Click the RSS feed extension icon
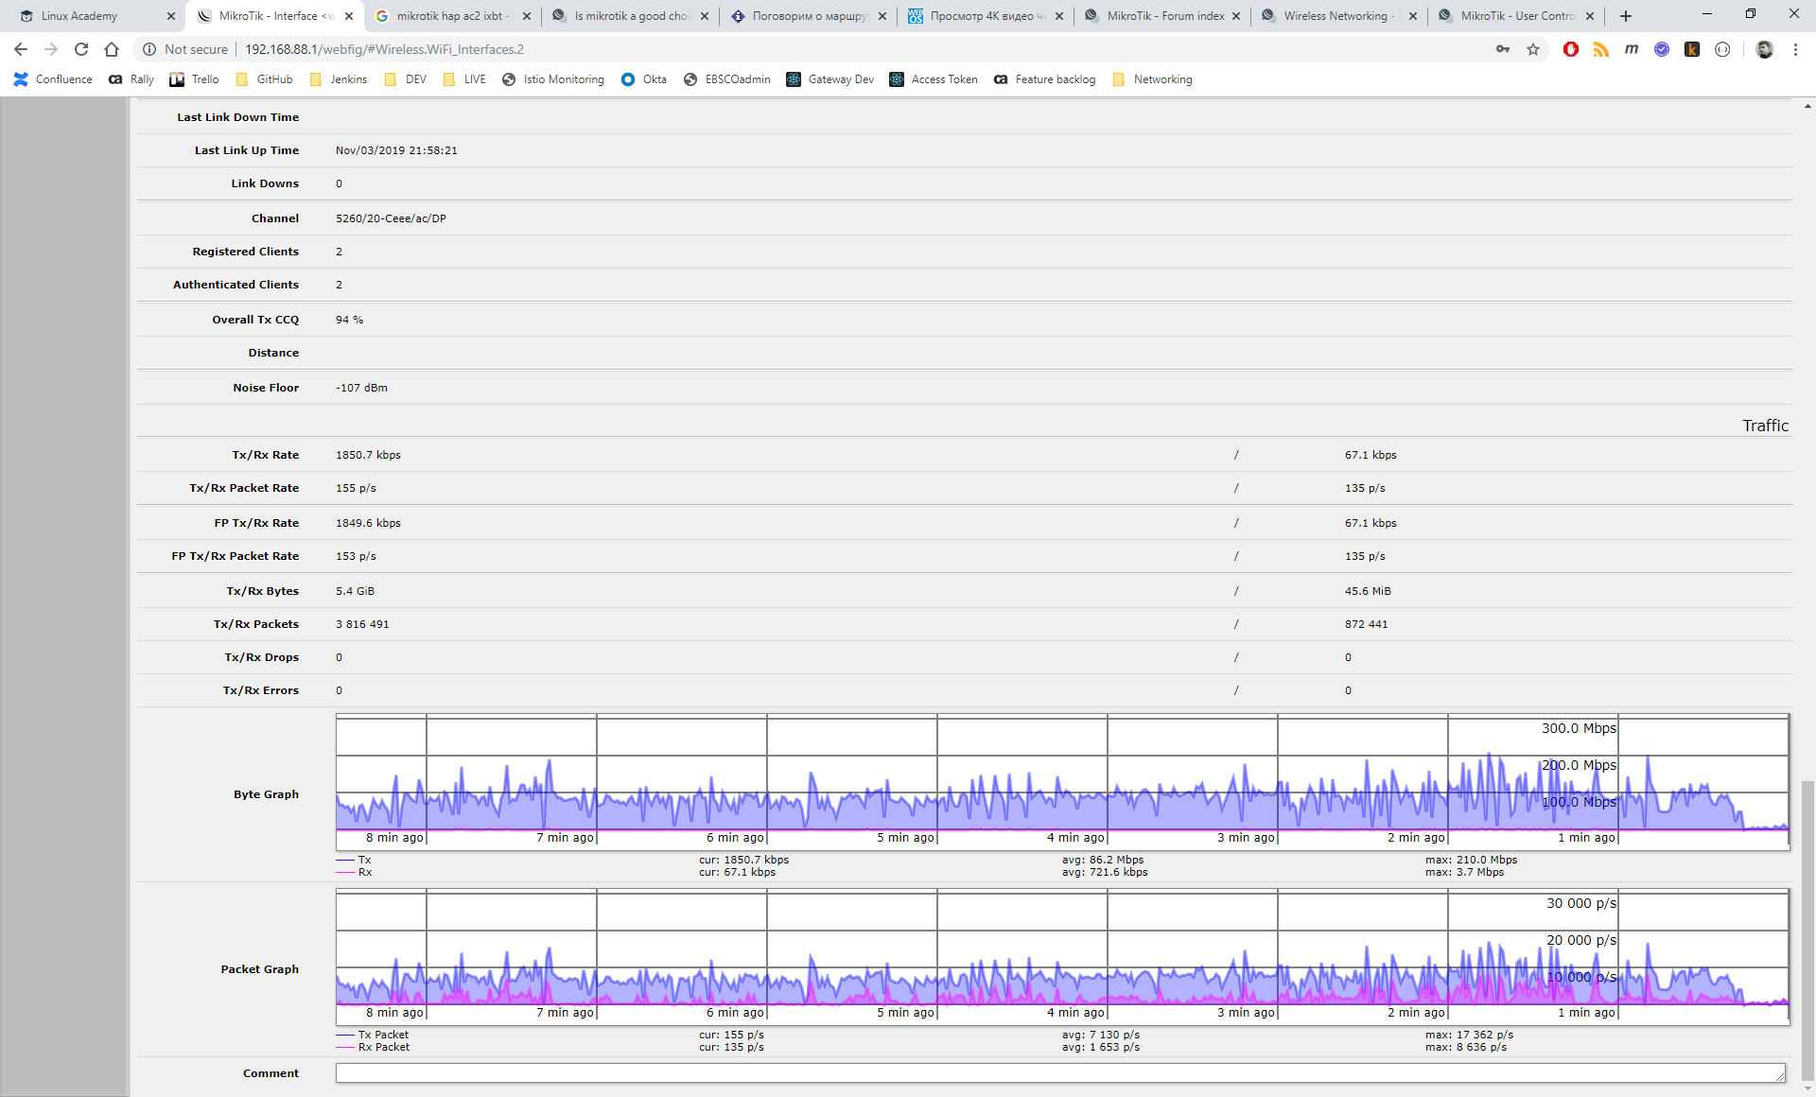Screen dimensions: 1816x1097 tap(1601, 49)
